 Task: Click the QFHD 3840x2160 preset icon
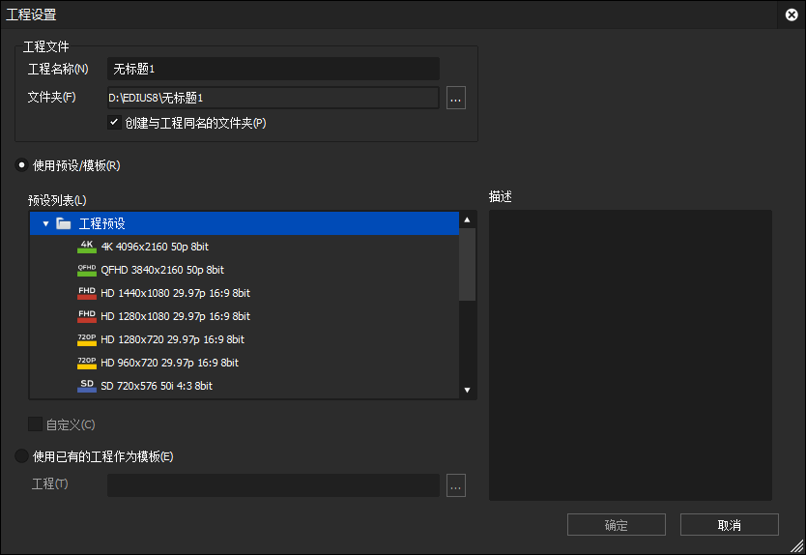[87, 270]
